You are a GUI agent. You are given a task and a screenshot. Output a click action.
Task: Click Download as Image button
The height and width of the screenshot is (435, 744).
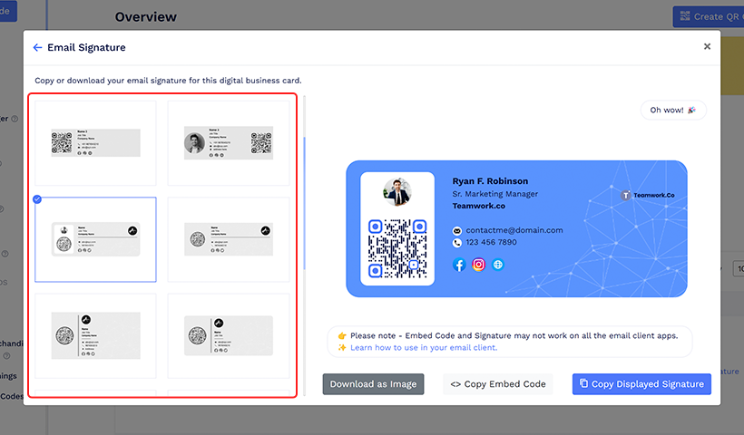coord(373,384)
